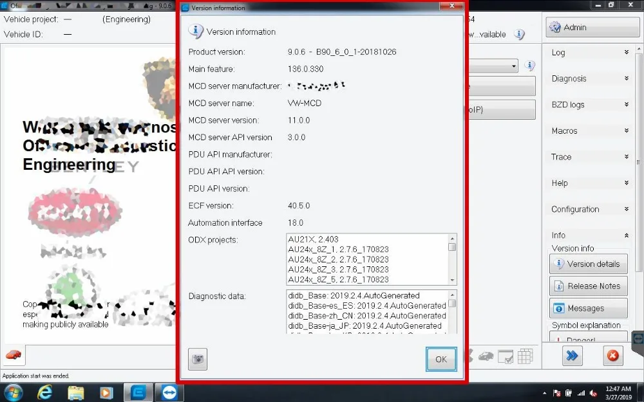Click OK in the Version information dialog
Viewport: 644px width, 402px height.
coord(441,359)
